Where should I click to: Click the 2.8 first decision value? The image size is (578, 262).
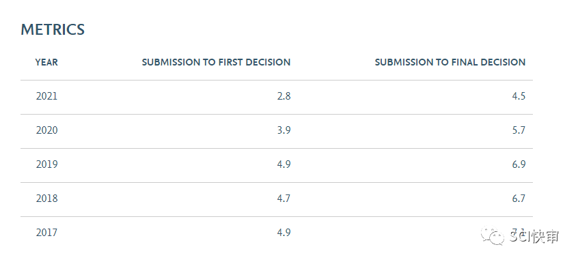(x=284, y=96)
